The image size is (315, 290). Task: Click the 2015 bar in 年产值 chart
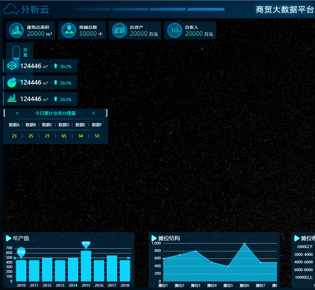pyautogui.click(x=86, y=266)
